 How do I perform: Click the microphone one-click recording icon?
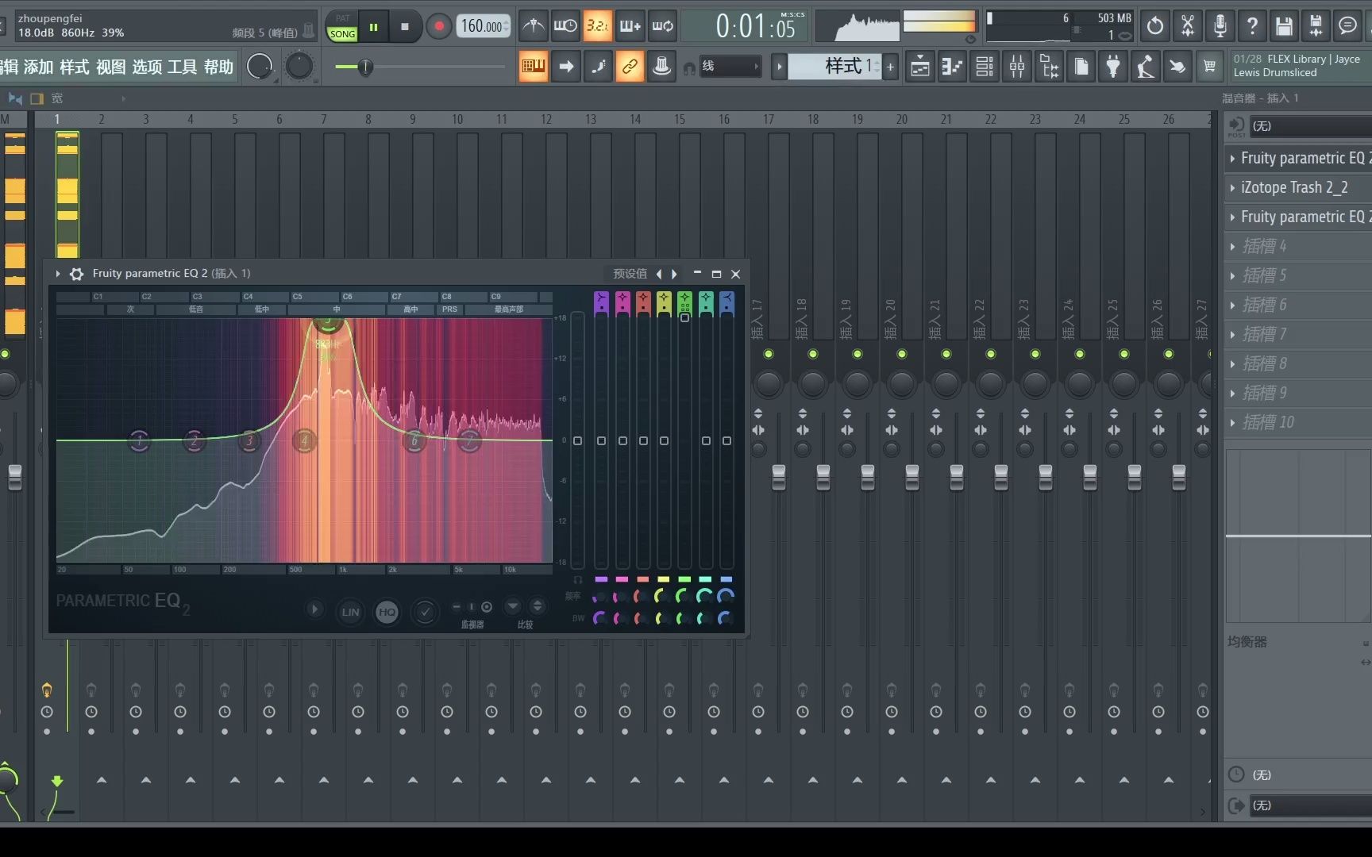(1220, 26)
